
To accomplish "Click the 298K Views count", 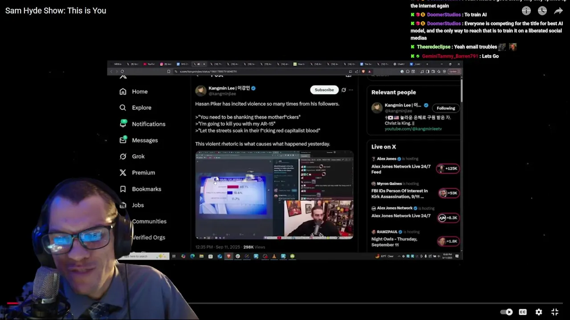I will tap(254, 247).
